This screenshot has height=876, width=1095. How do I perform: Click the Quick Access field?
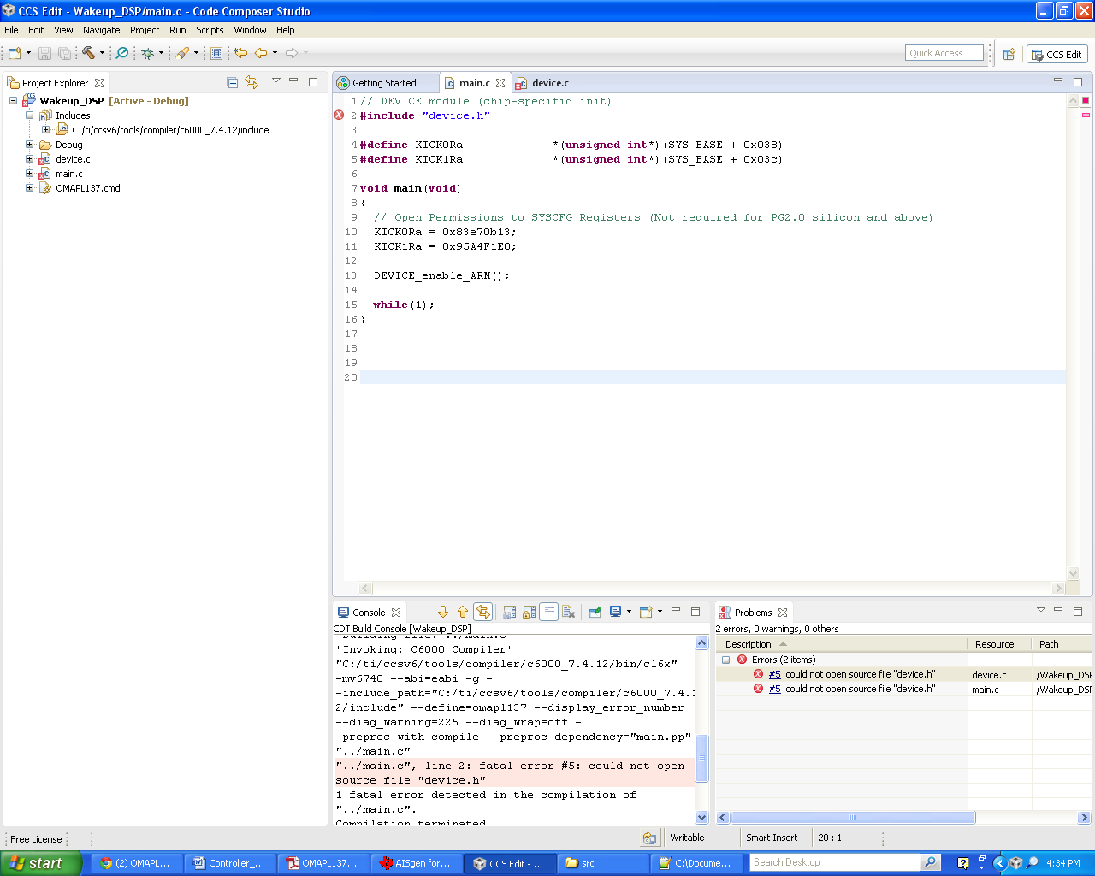click(x=944, y=53)
